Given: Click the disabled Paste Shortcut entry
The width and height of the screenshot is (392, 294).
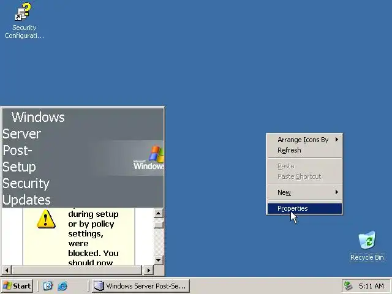Looking at the screenshot, I should [304, 176].
